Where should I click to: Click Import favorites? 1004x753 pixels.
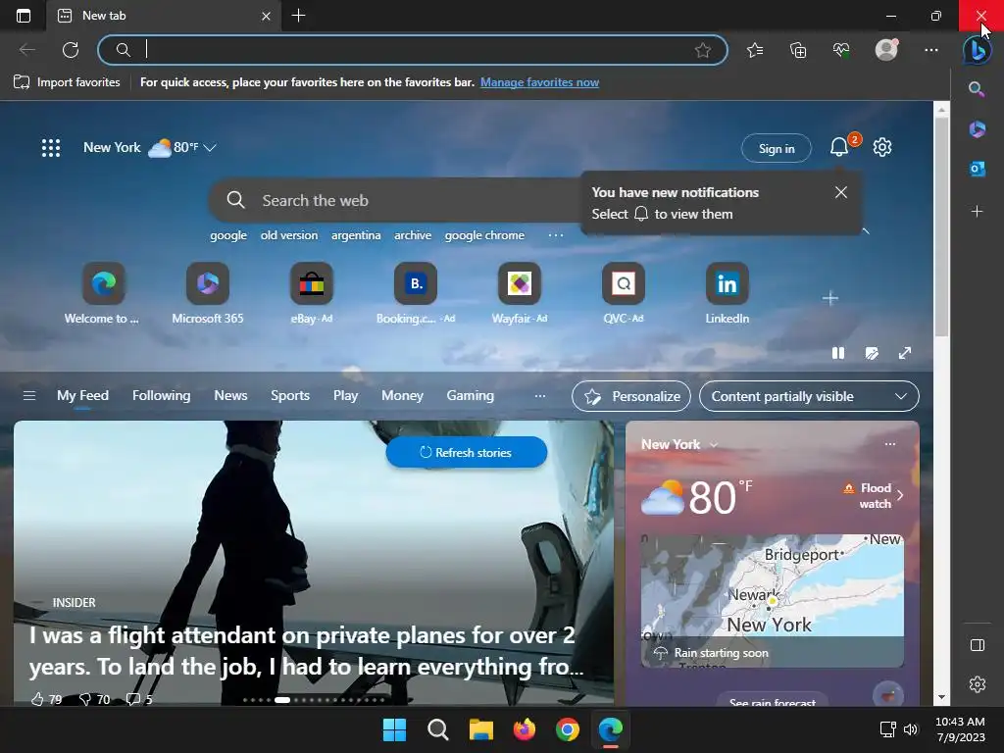[x=68, y=82]
